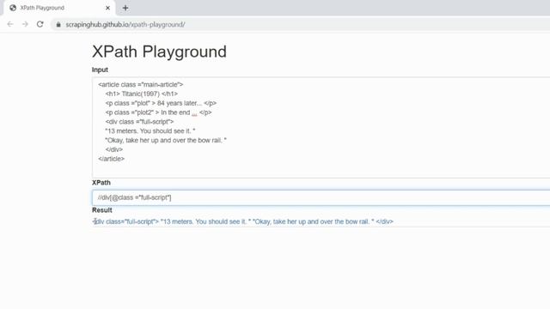The width and height of the screenshot is (550, 309).
Task: Click the XPath Playground heading
Action: (159, 51)
